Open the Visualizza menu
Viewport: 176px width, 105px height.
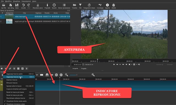click(16, 1)
